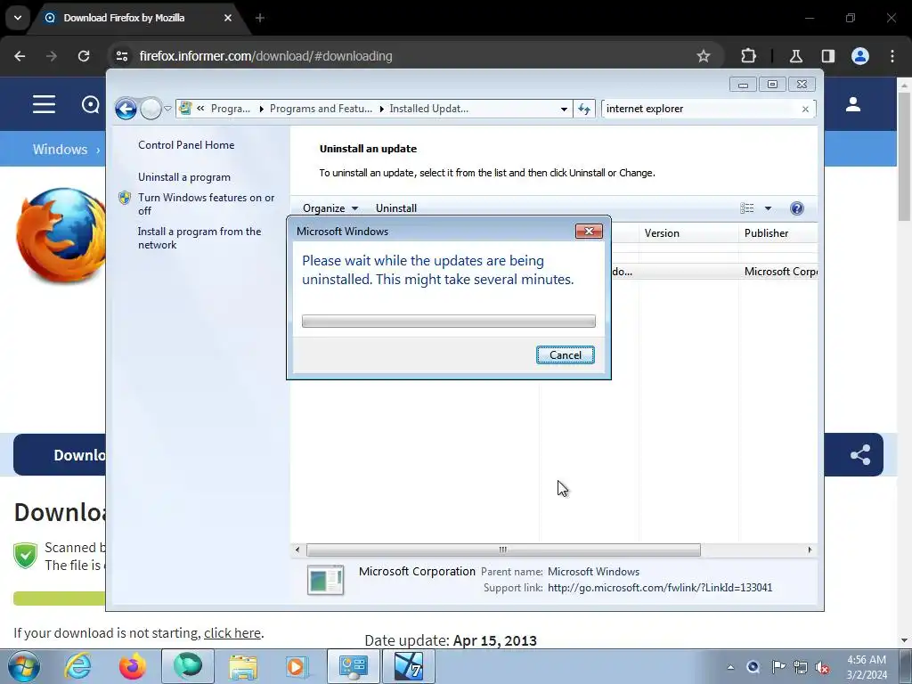Viewport: 912px width, 684px height.
Task: Click the 'Progra...' breadcrumb segment
Action: pos(231,109)
